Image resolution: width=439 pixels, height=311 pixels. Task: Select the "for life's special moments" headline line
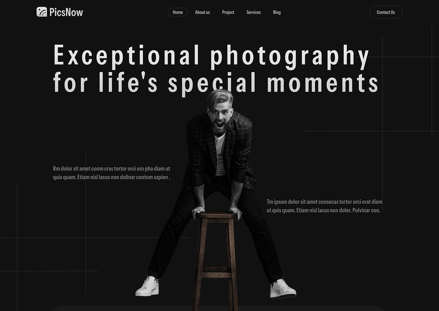pyautogui.click(x=216, y=83)
